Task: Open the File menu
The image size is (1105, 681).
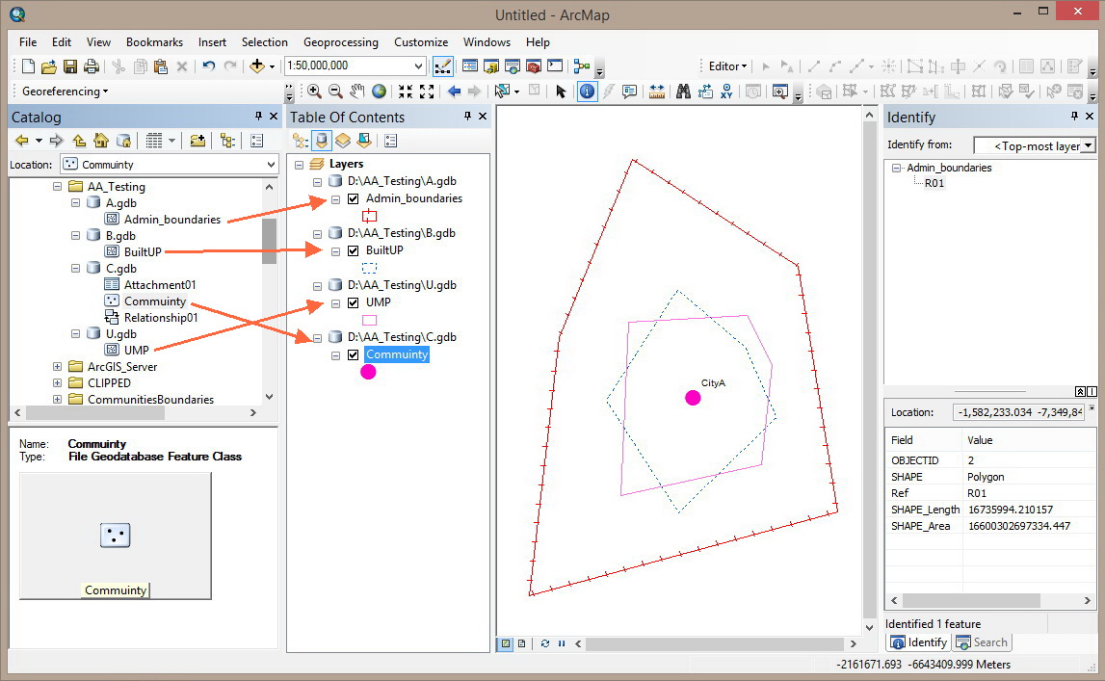Action: 28,42
